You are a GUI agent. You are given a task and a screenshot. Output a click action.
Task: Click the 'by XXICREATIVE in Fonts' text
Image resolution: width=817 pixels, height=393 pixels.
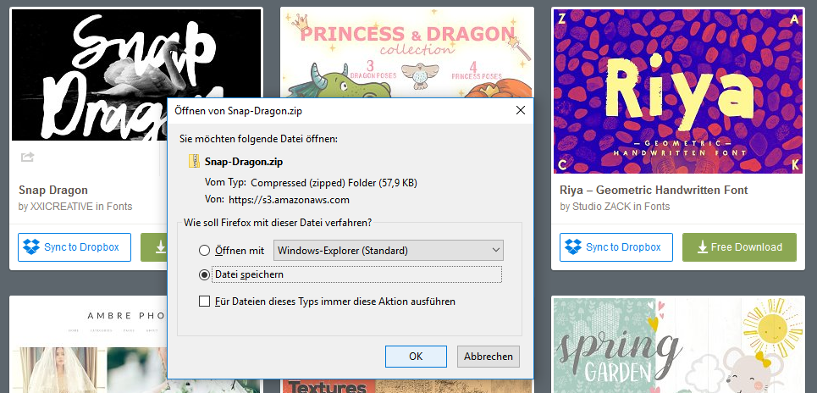point(75,207)
